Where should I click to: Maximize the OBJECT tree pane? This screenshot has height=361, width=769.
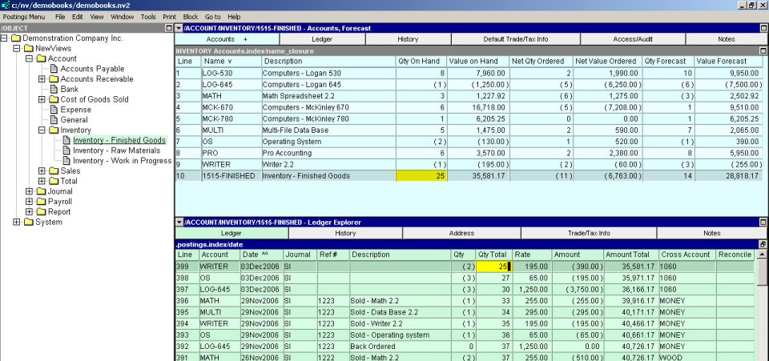point(168,28)
